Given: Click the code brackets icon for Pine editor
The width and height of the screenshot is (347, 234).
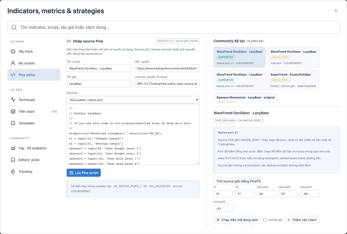Looking at the screenshot, I should (x=13, y=75).
